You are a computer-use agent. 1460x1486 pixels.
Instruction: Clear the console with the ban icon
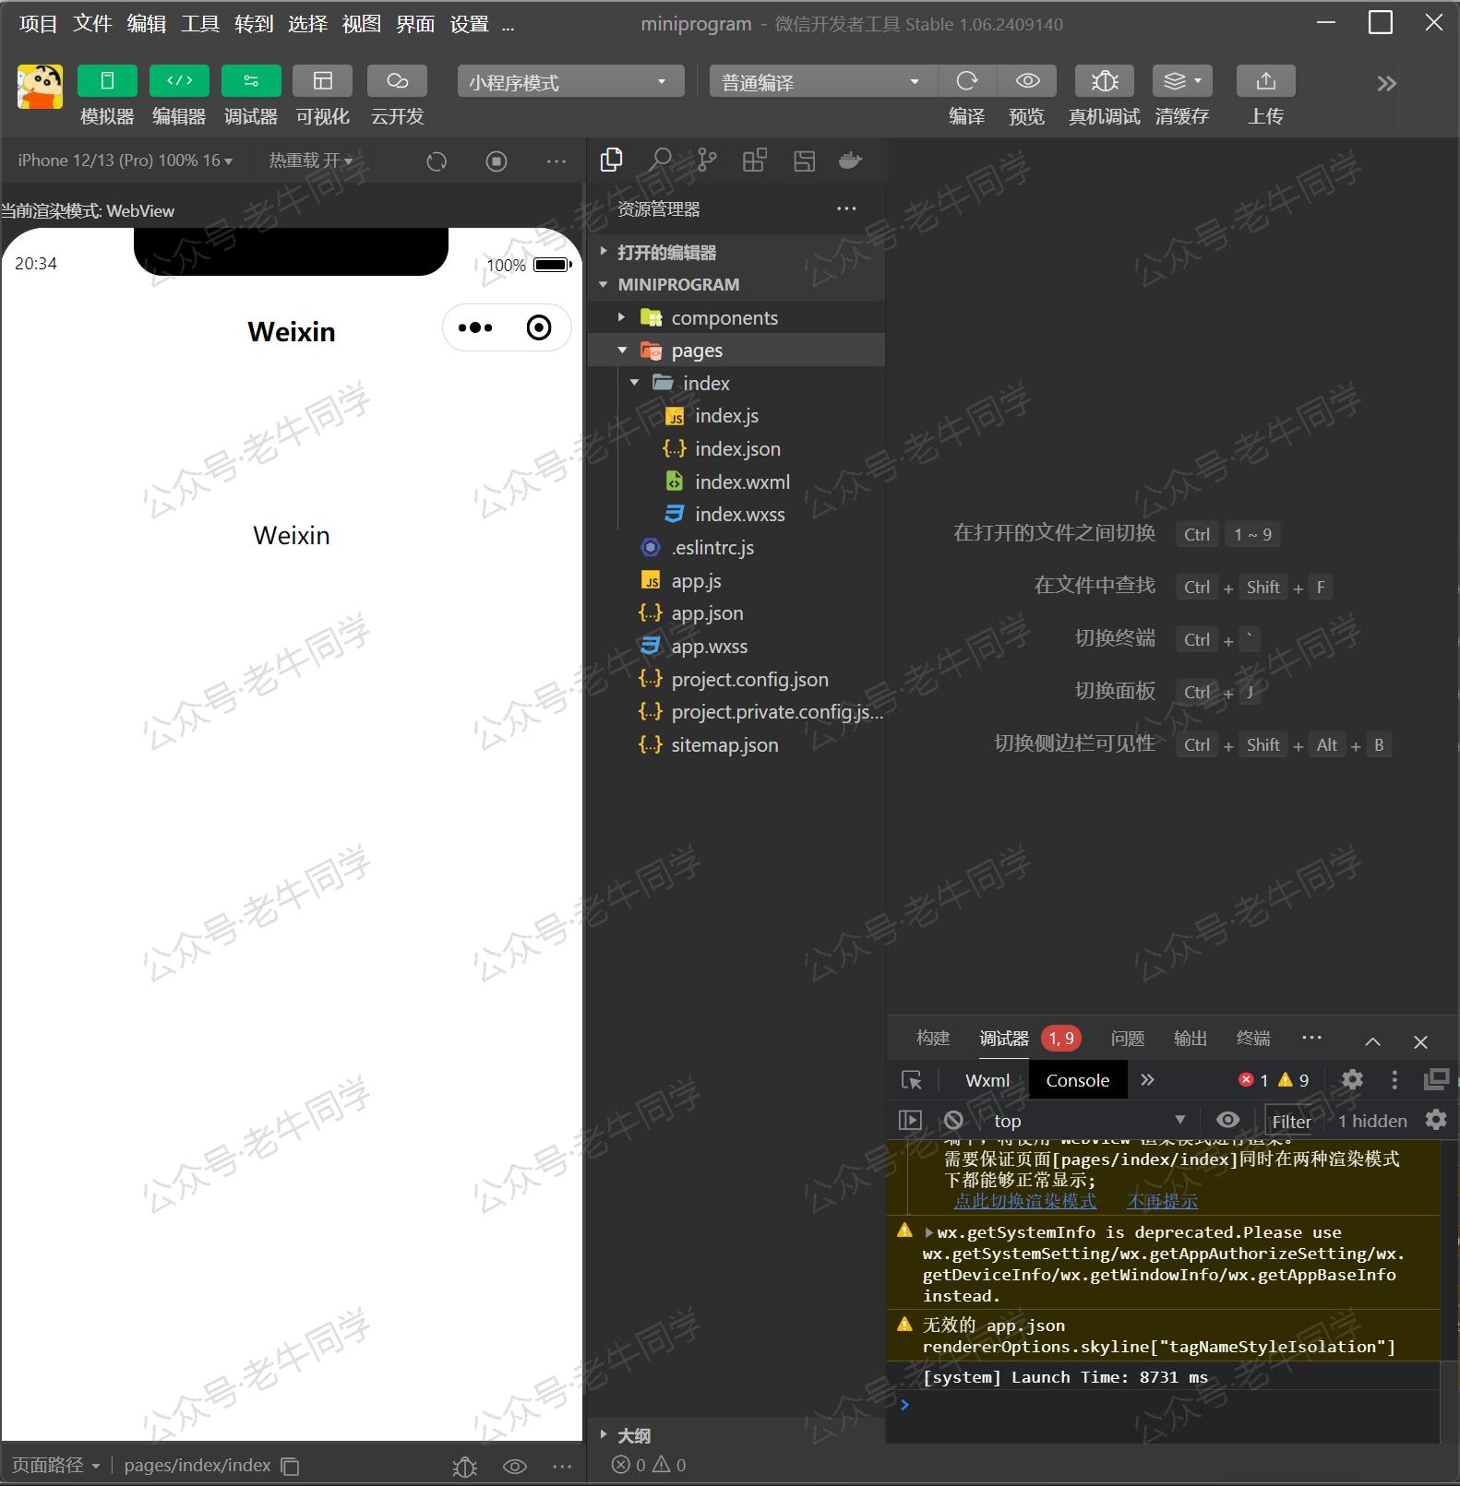point(953,1120)
